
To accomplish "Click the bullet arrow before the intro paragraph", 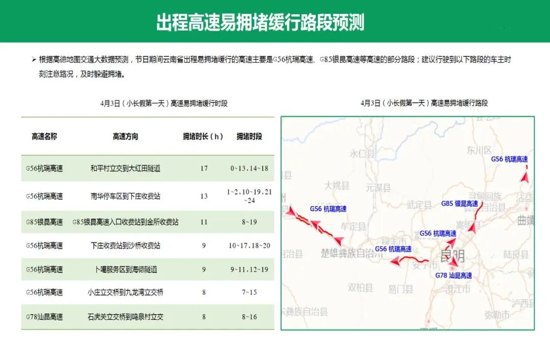I will coord(34,60).
